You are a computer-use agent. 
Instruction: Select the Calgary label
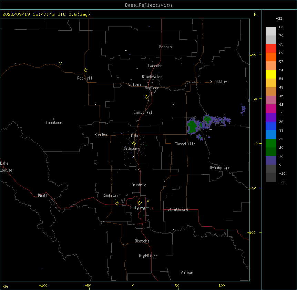coord(138,208)
